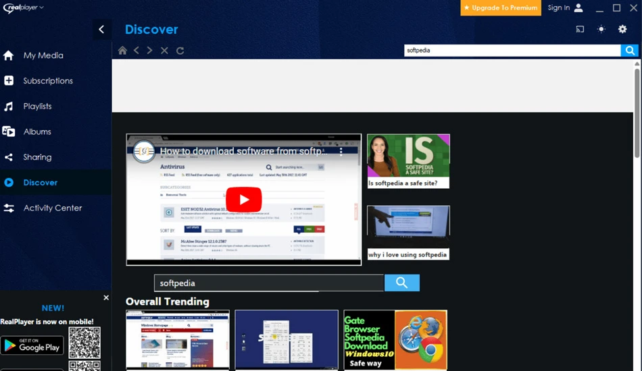
Task: Navigate forward in Discover browser
Action: [150, 51]
